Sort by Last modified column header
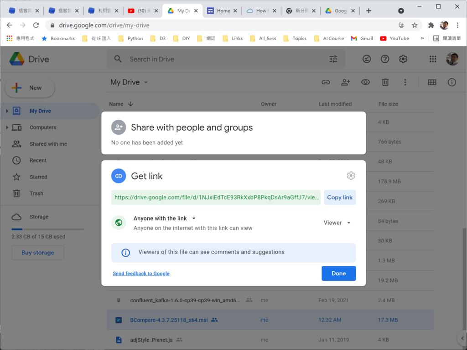Image resolution: width=467 pixels, height=350 pixels. (335, 104)
